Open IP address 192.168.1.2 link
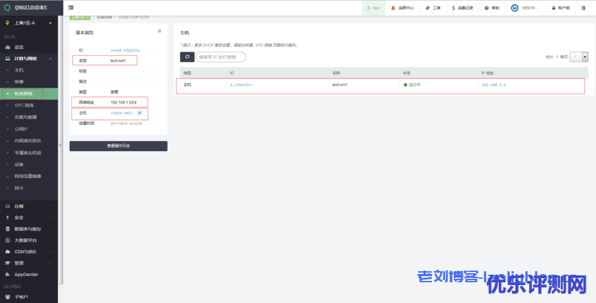The image size is (596, 303). coord(494,85)
